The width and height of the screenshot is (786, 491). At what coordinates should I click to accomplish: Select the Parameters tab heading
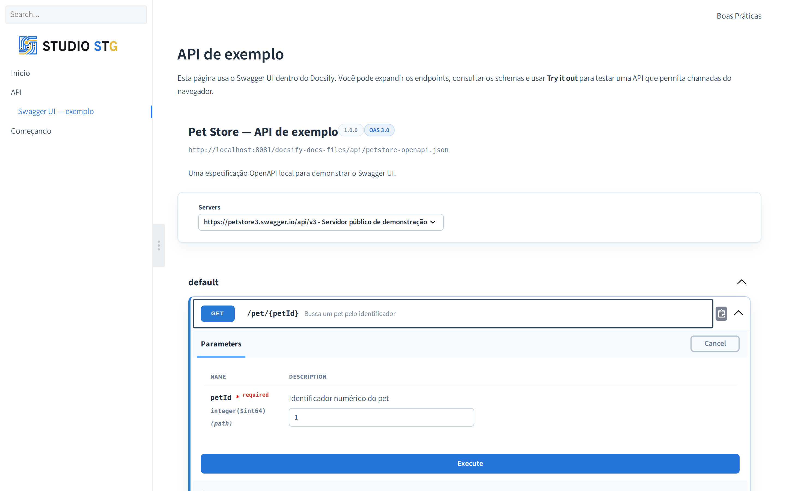pyautogui.click(x=221, y=344)
